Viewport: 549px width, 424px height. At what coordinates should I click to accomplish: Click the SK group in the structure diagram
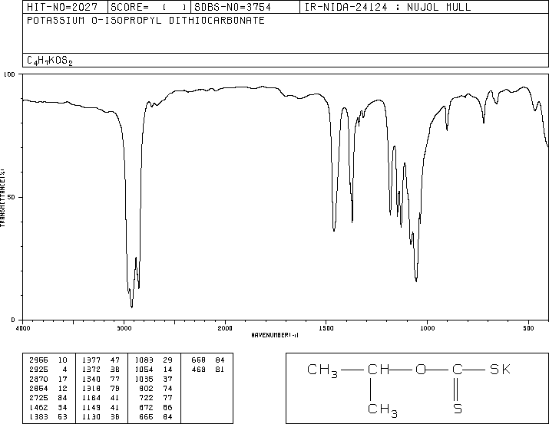pyautogui.click(x=501, y=369)
